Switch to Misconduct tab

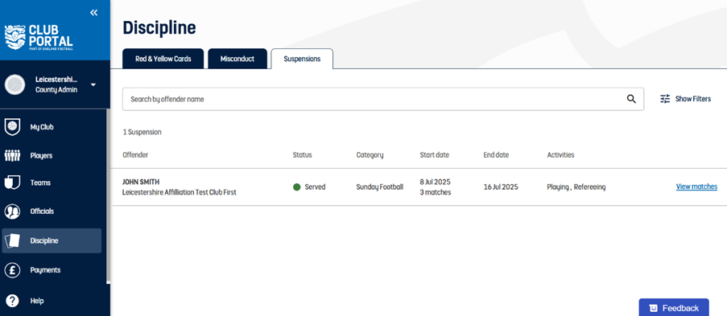point(238,59)
